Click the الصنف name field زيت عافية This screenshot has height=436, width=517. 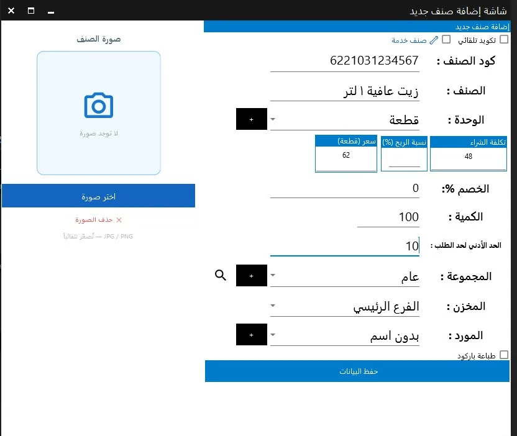pyautogui.click(x=344, y=91)
